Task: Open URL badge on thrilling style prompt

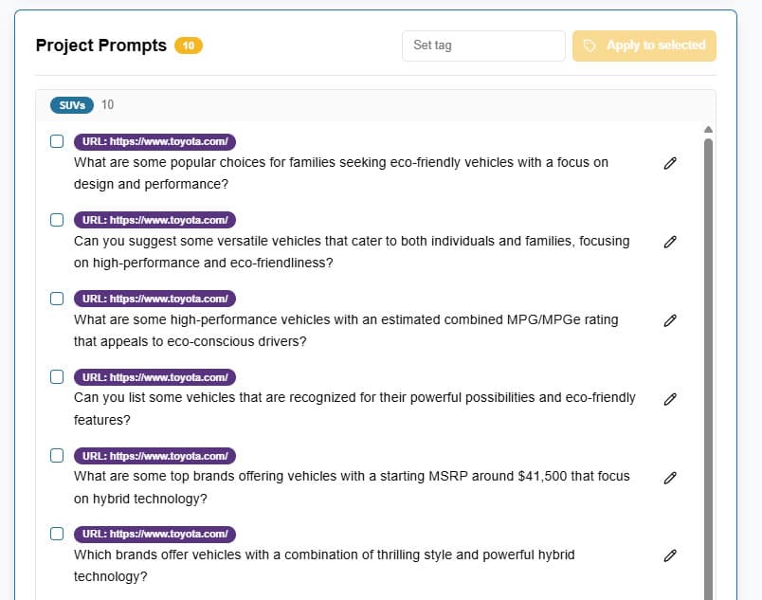Action: (x=154, y=534)
